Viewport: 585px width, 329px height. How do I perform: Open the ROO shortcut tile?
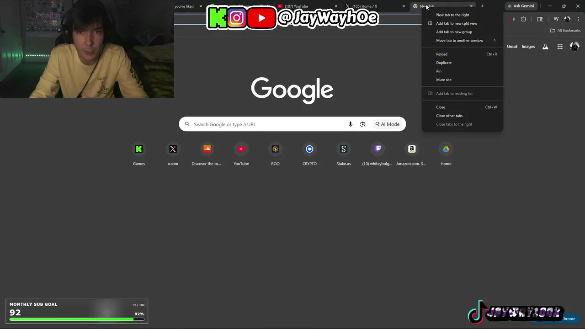coord(275,154)
